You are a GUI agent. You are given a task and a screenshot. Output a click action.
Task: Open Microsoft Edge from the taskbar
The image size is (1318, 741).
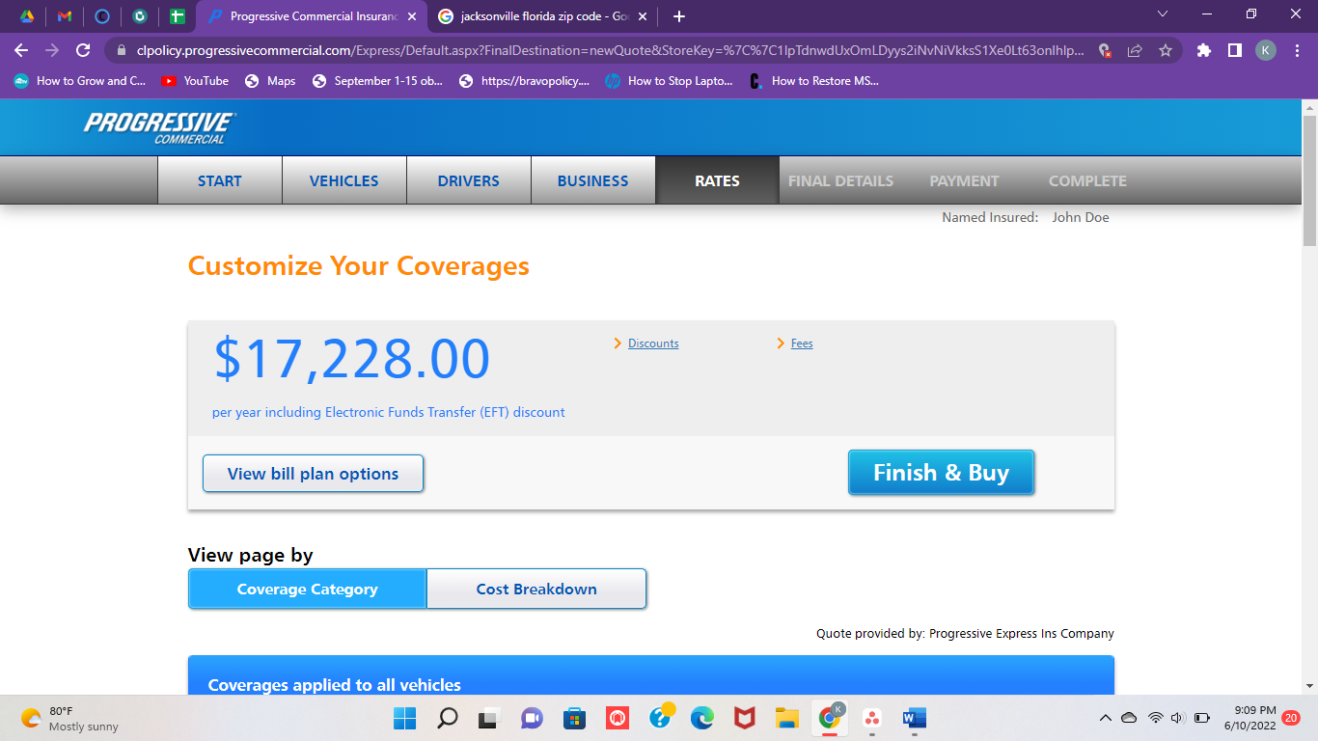701,719
